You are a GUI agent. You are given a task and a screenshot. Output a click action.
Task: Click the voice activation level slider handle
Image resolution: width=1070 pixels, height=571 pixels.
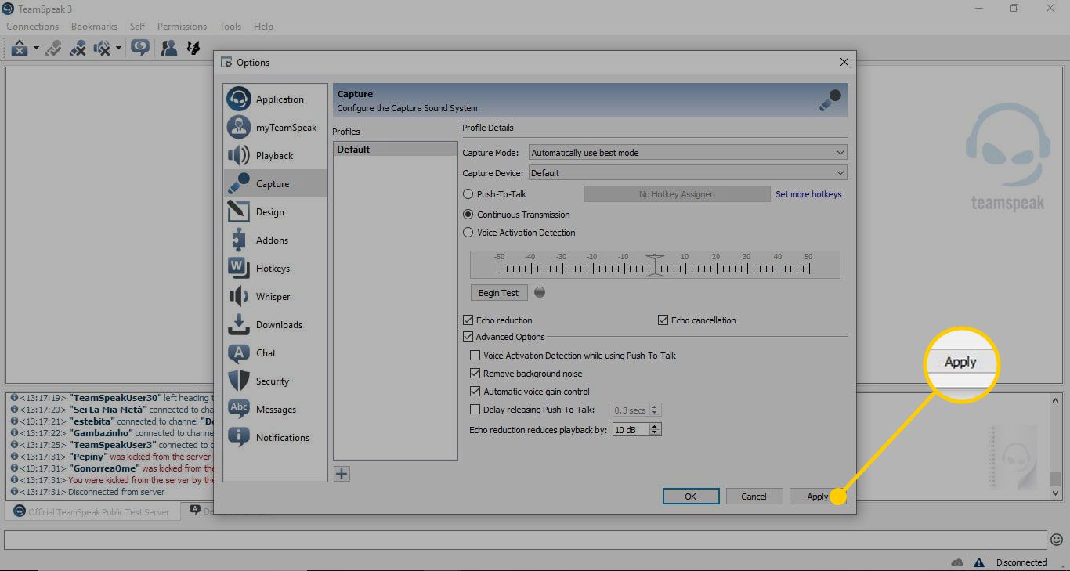click(656, 265)
